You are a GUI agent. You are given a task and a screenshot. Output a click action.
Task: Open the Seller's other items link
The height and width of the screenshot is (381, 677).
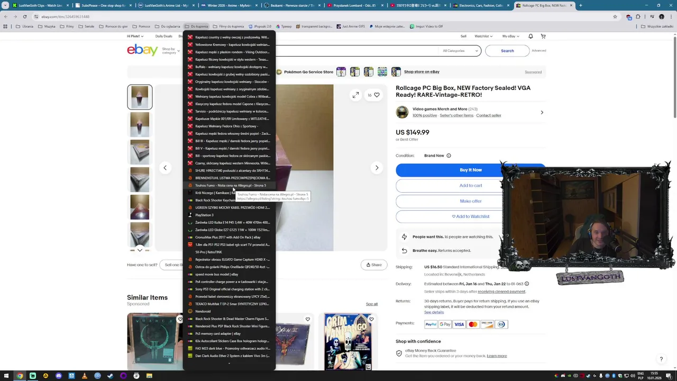(x=456, y=115)
